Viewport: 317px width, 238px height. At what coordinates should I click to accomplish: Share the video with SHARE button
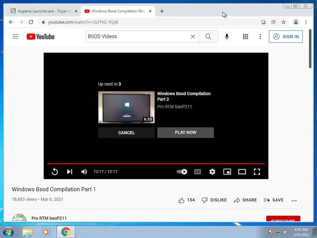[x=245, y=200]
